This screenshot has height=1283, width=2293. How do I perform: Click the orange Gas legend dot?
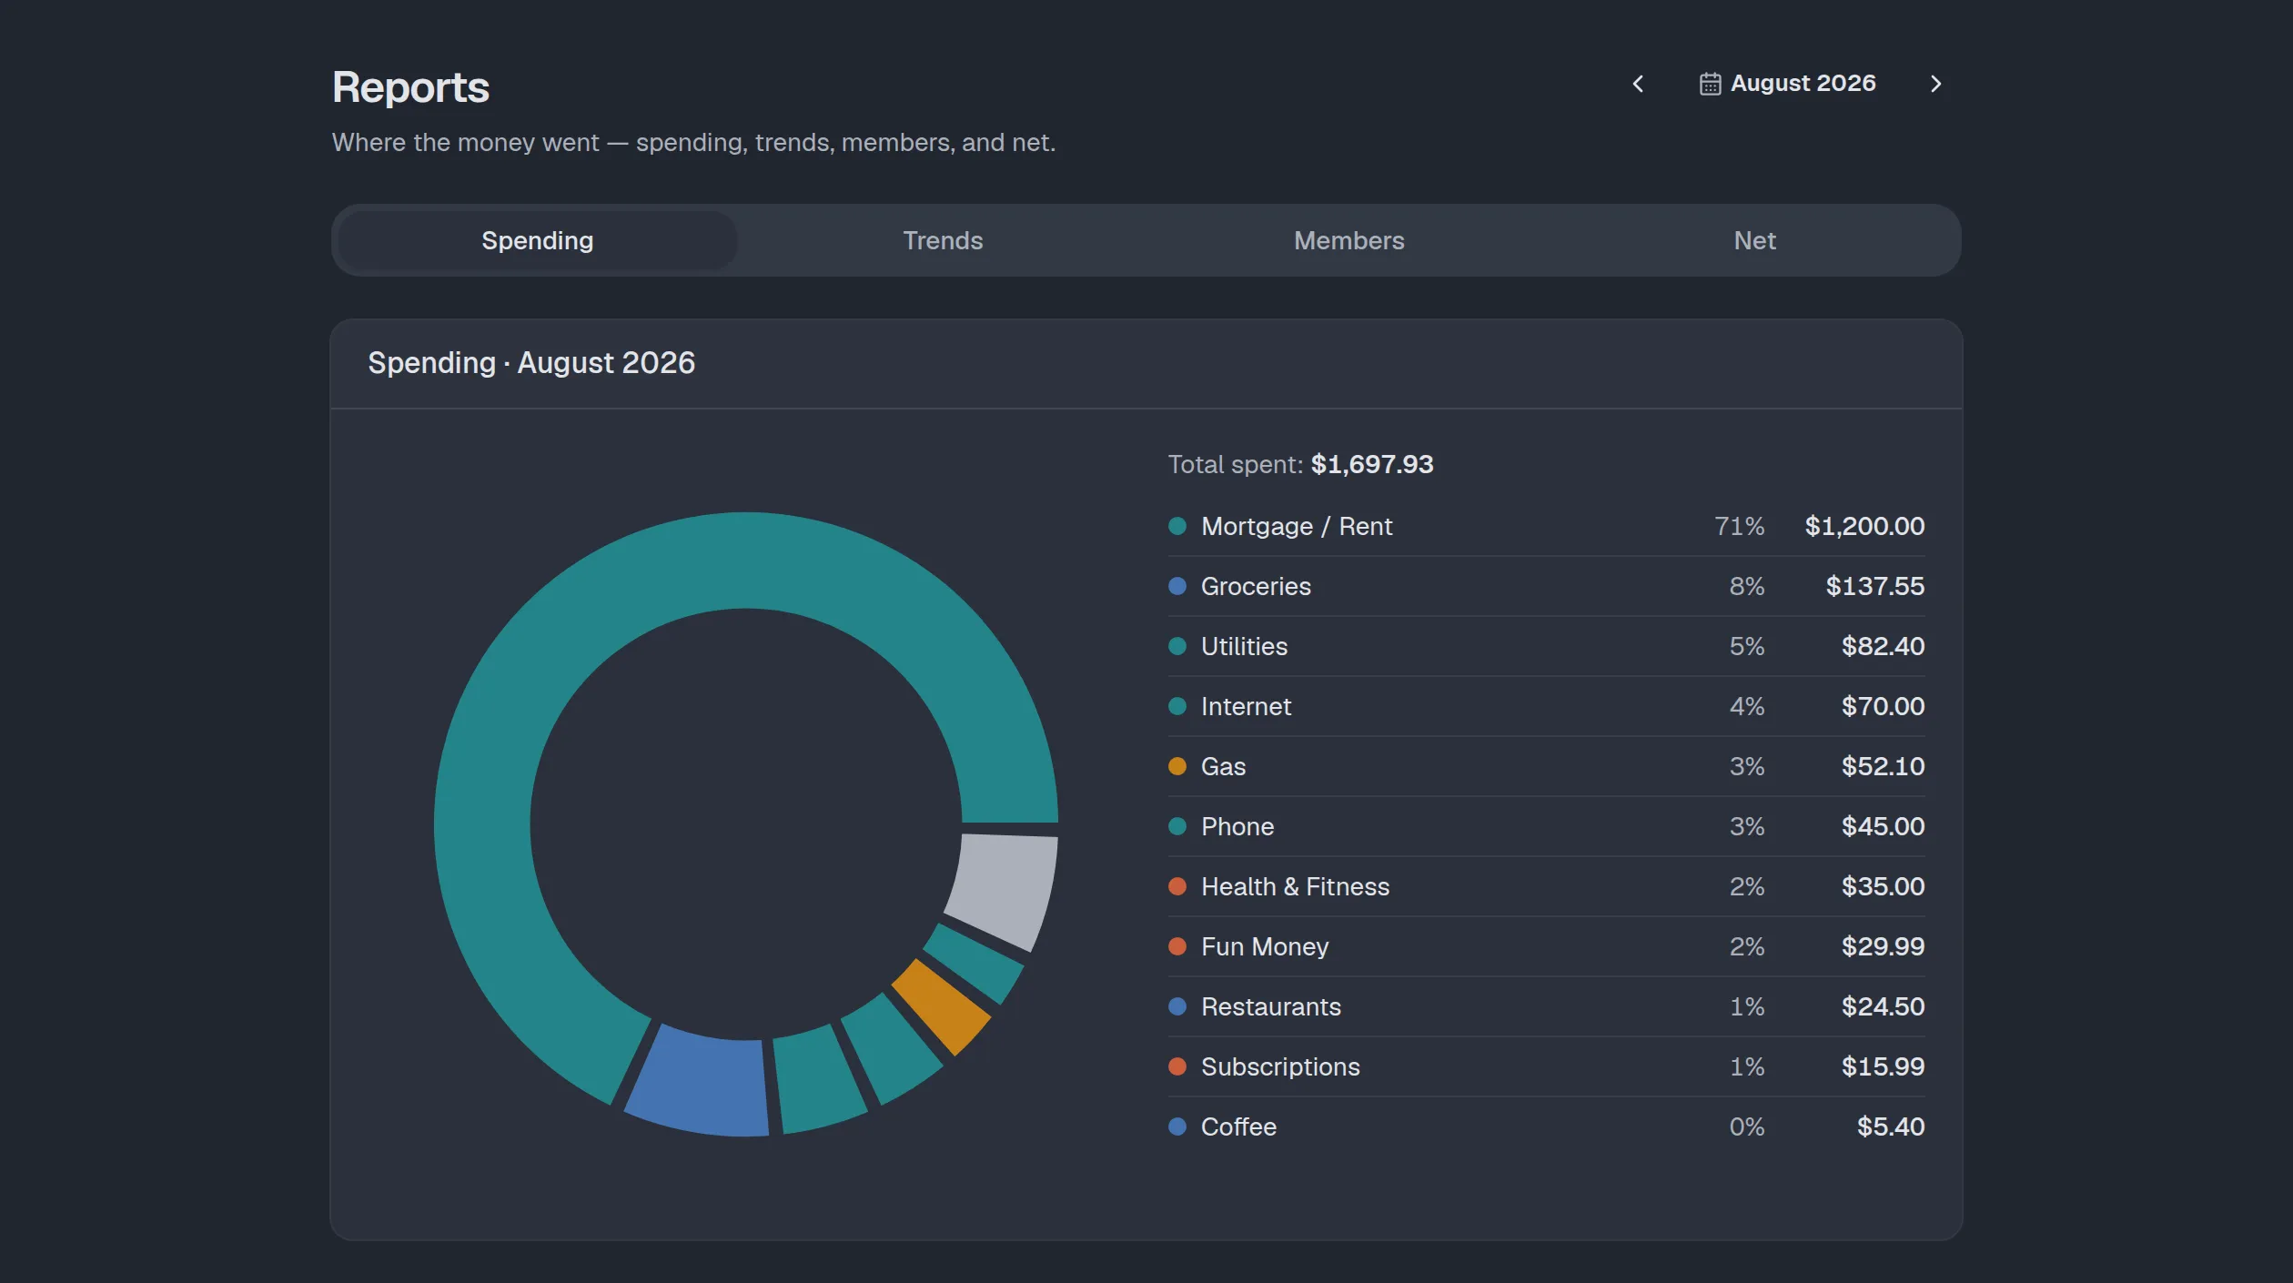tap(1177, 766)
